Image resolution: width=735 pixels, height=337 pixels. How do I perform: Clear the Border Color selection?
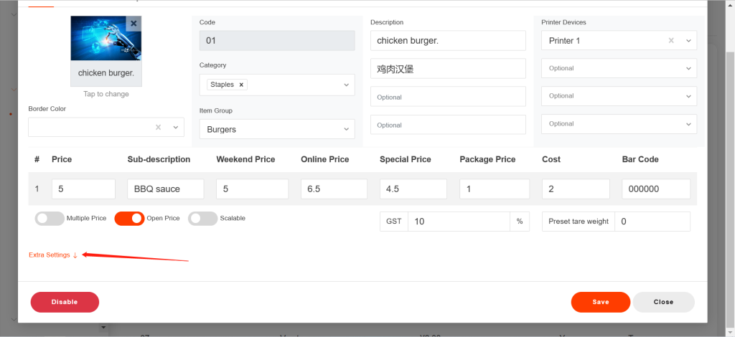pos(158,128)
